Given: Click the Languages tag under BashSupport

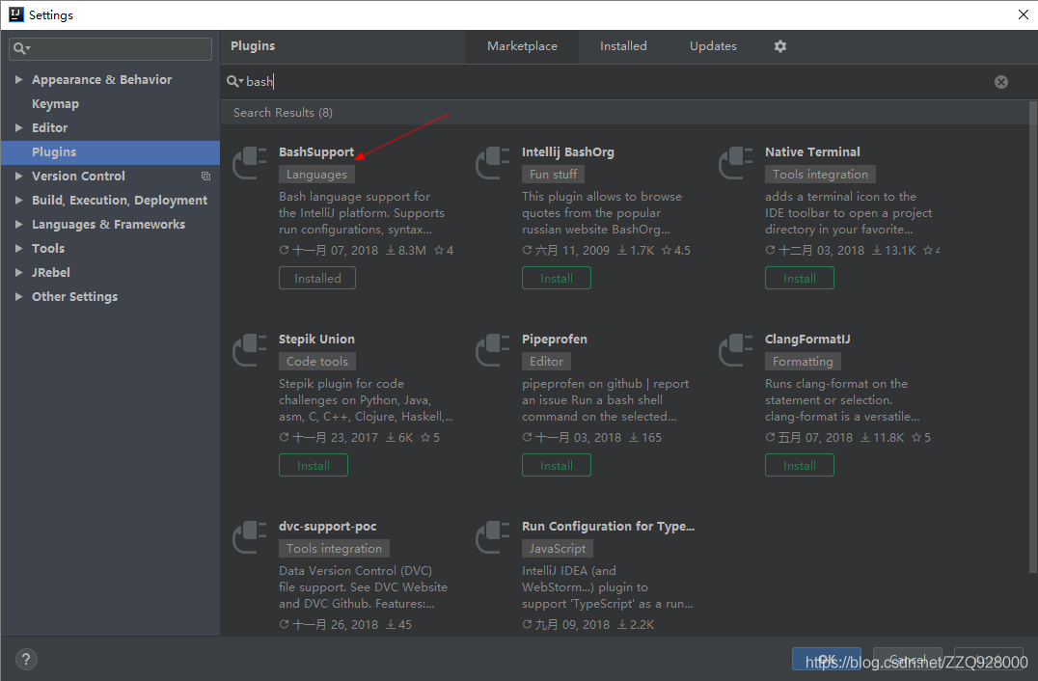Looking at the screenshot, I should click(x=316, y=175).
